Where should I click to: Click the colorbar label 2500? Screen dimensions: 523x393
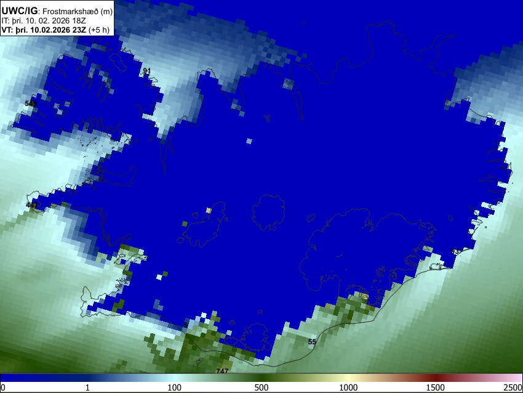[513, 387]
